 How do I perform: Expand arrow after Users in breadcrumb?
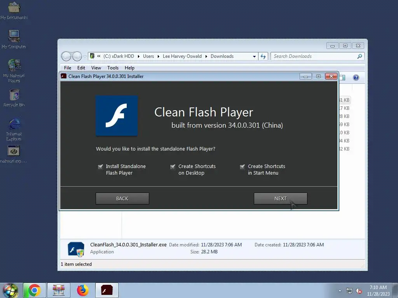pos(159,57)
